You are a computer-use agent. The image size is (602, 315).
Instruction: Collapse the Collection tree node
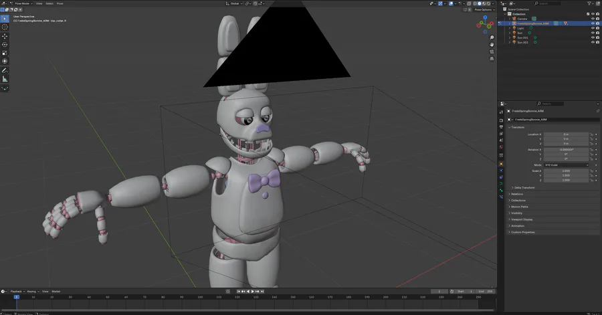pyautogui.click(x=505, y=14)
